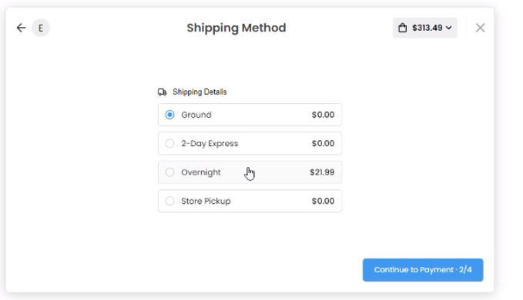Screen dimensions: 523x300
Task: Click the Shipping Method title
Action: pyautogui.click(x=236, y=28)
